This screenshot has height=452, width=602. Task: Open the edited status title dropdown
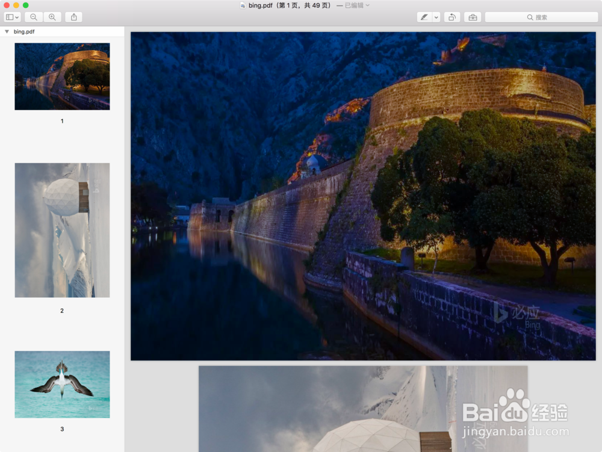[x=356, y=5]
